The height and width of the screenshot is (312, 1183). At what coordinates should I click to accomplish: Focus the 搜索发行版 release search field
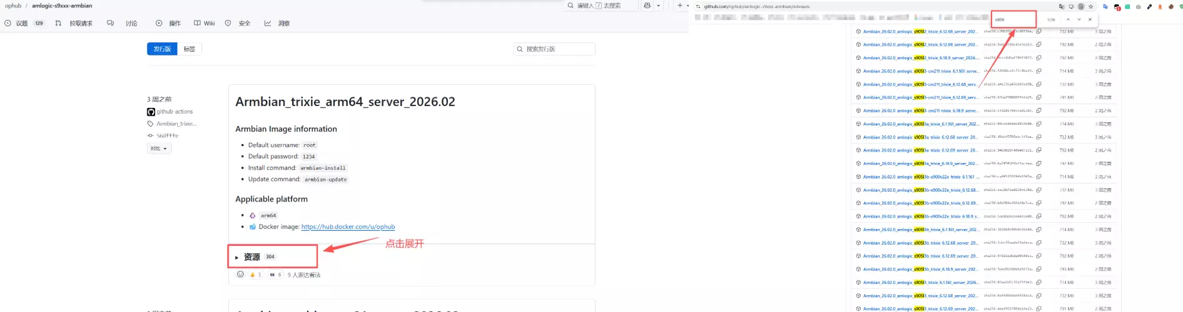554,49
